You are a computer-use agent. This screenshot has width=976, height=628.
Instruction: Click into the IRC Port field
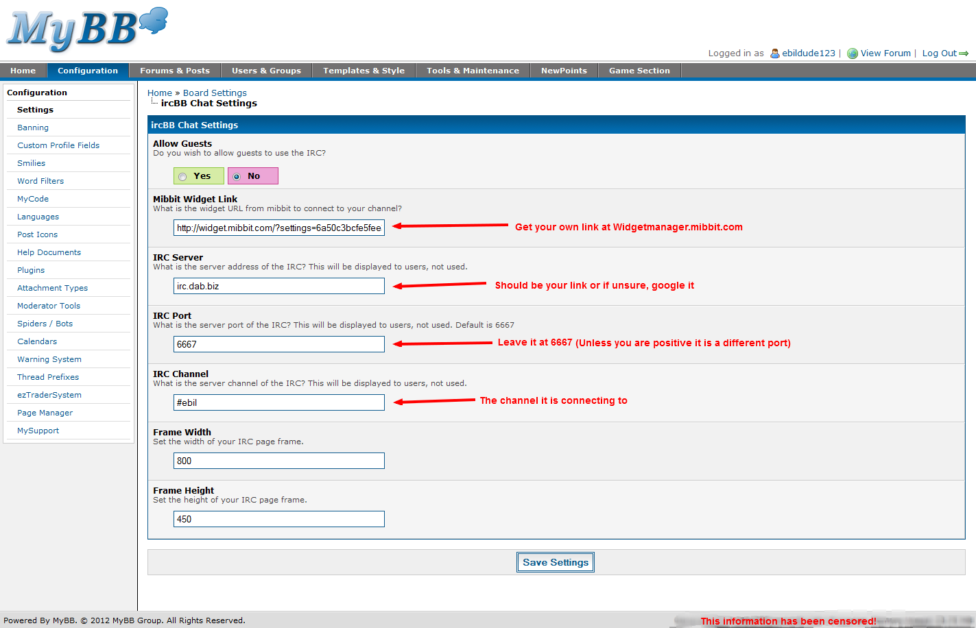tap(278, 344)
